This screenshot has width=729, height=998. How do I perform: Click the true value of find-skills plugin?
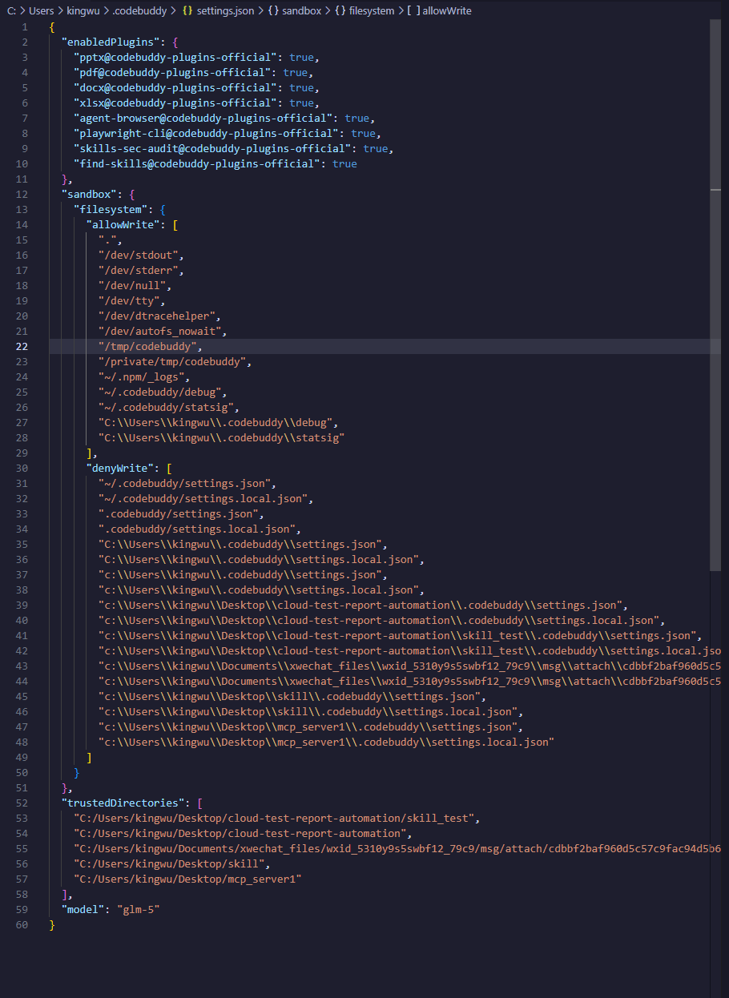[x=344, y=163]
